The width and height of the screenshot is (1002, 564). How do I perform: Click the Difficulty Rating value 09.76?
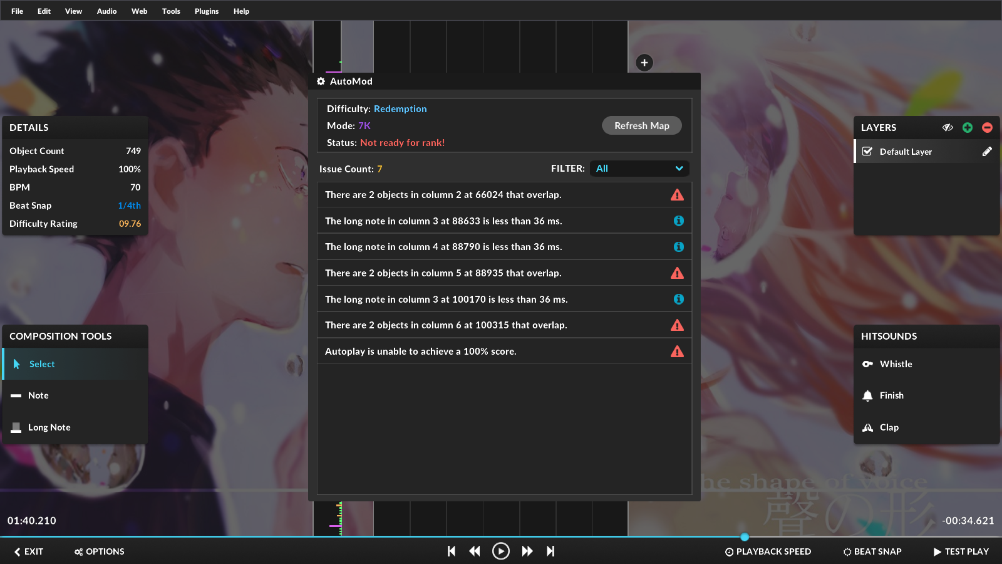point(130,224)
